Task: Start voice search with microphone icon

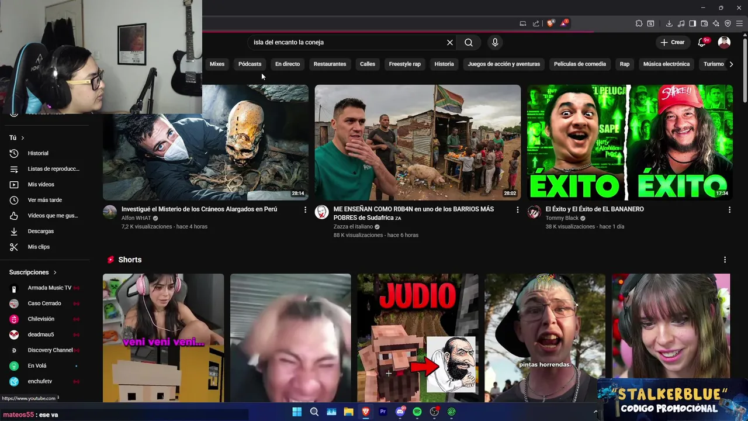Action: (x=495, y=43)
